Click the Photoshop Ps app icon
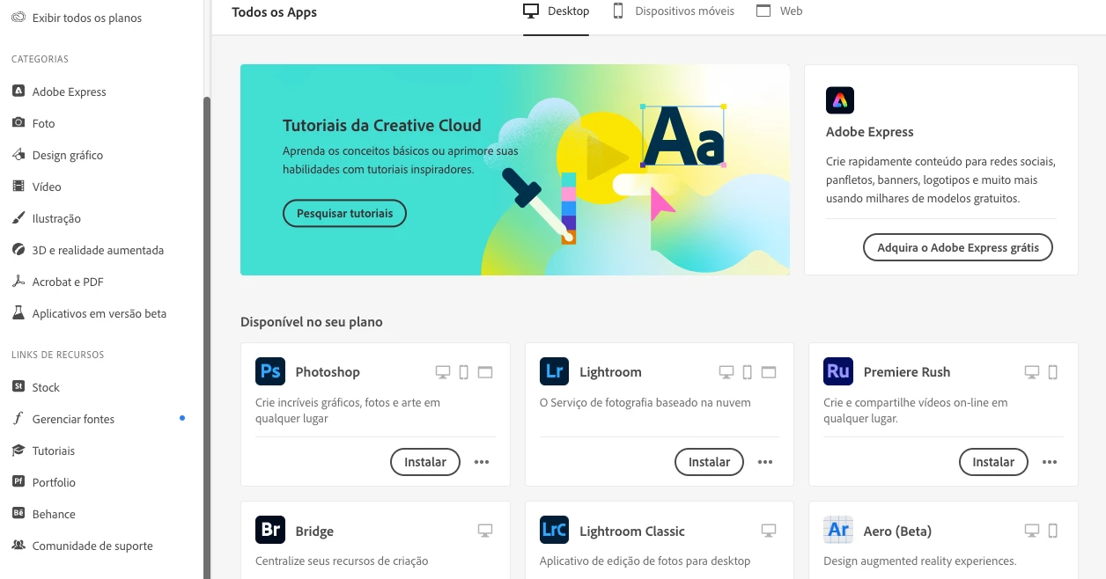1106x579 pixels. [270, 371]
